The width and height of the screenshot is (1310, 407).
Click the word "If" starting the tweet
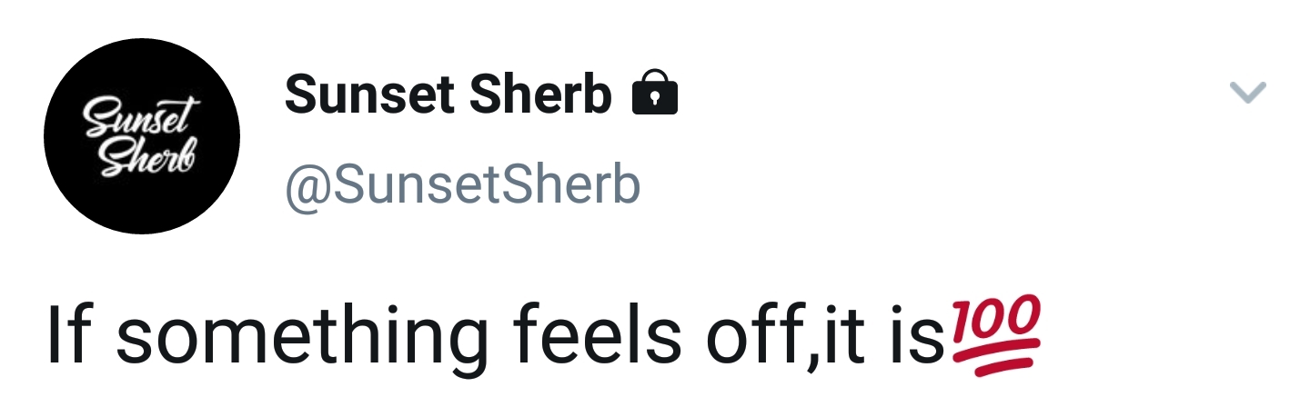(72, 336)
